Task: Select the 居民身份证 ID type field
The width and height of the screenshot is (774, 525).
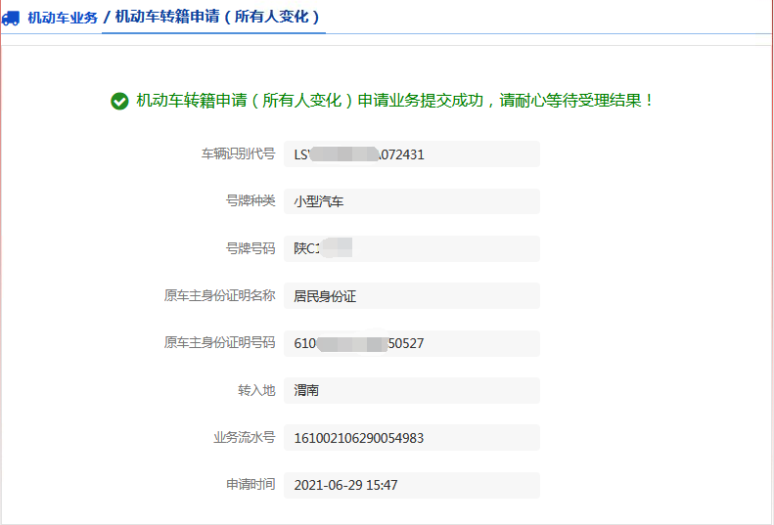Action: (x=411, y=296)
